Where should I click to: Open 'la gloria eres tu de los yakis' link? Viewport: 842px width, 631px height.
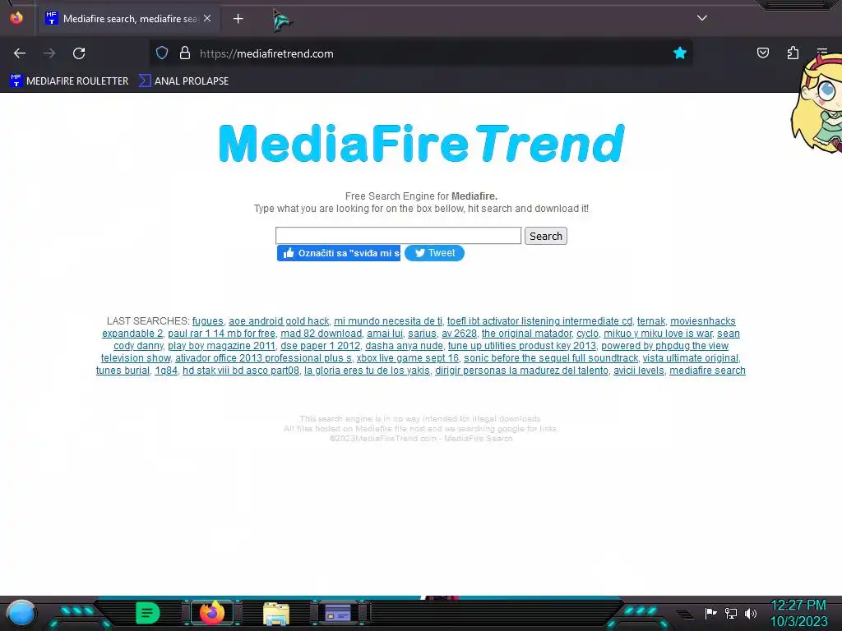point(367,371)
